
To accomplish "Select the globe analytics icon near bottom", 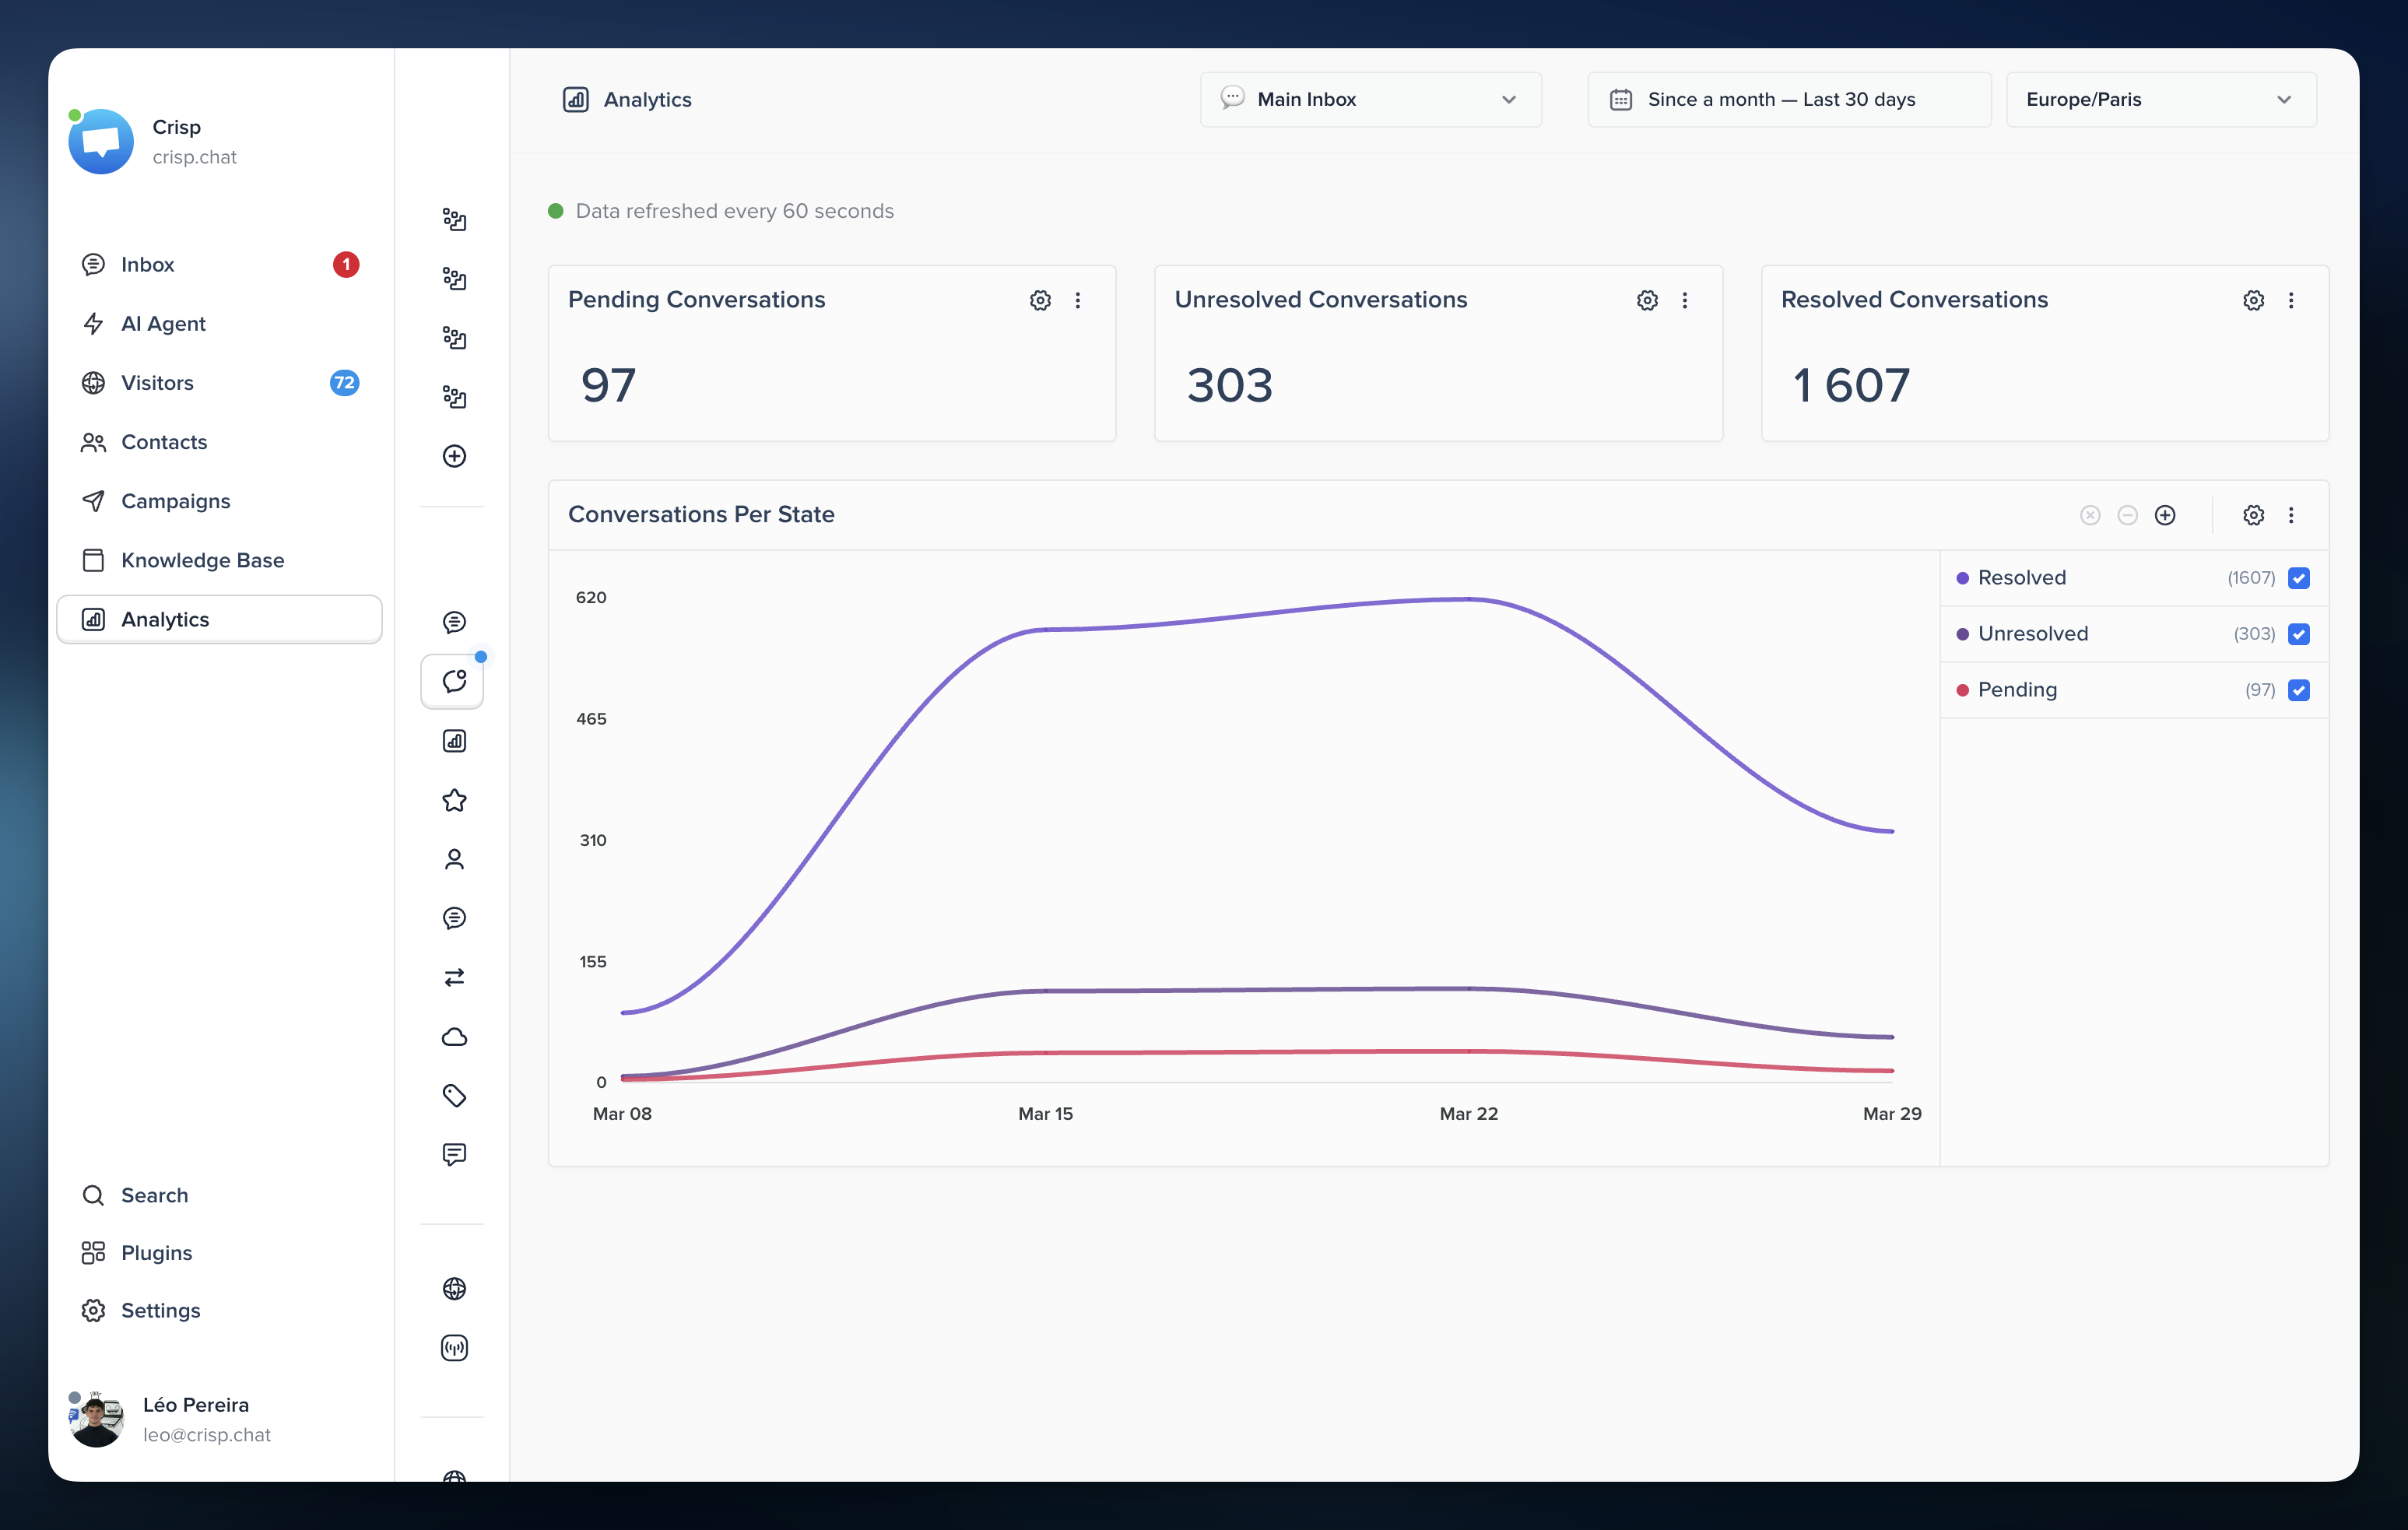I will pyautogui.click(x=455, y=1288).
